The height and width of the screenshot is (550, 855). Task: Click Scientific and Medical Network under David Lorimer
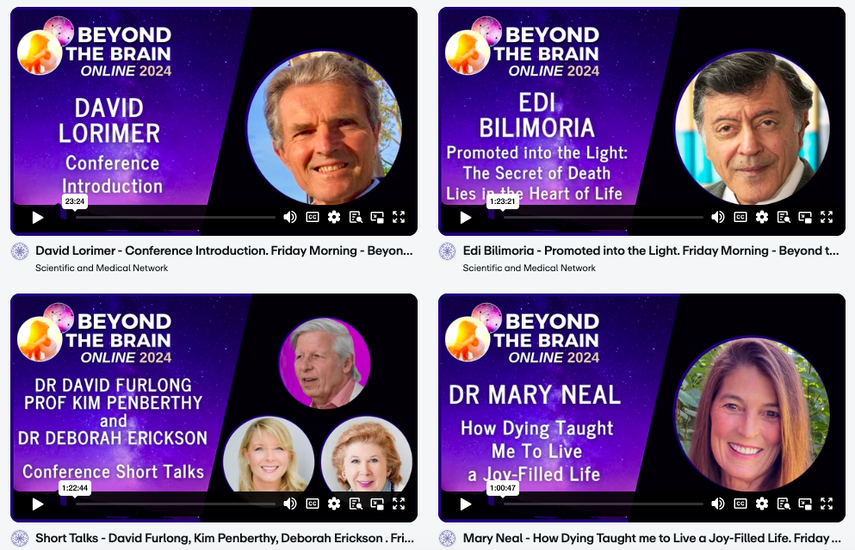(x=102, y=268)
